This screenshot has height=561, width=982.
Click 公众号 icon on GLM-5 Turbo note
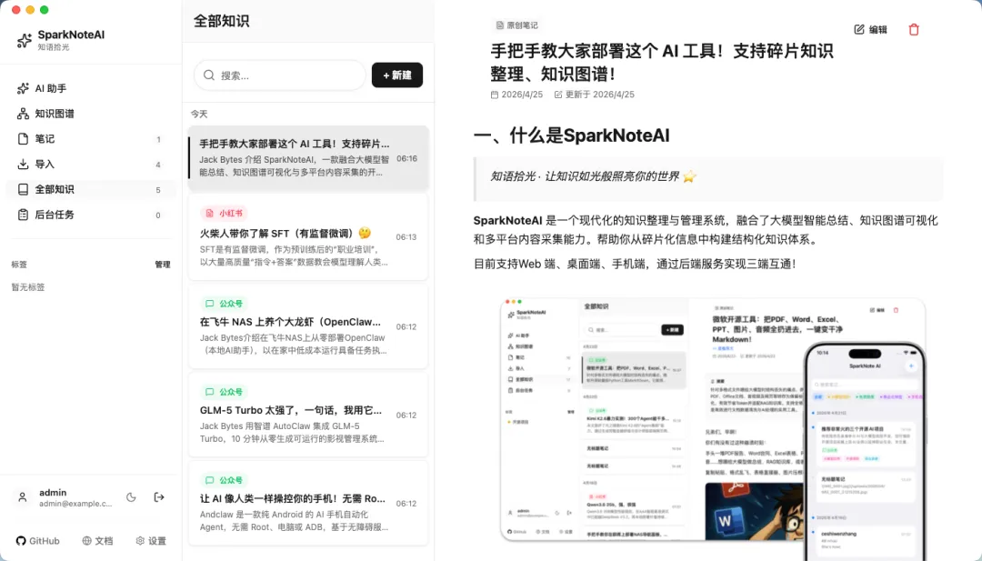click(210, 392)
